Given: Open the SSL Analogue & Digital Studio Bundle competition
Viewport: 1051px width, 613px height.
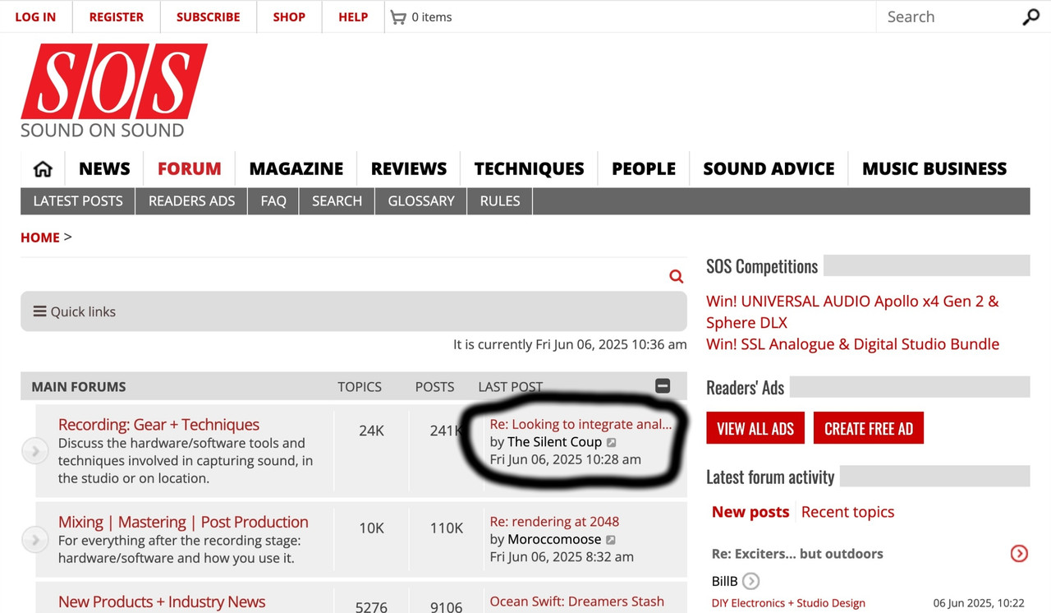Looking at the screenshot, I should pyautogui.click(x=852, y=344).
